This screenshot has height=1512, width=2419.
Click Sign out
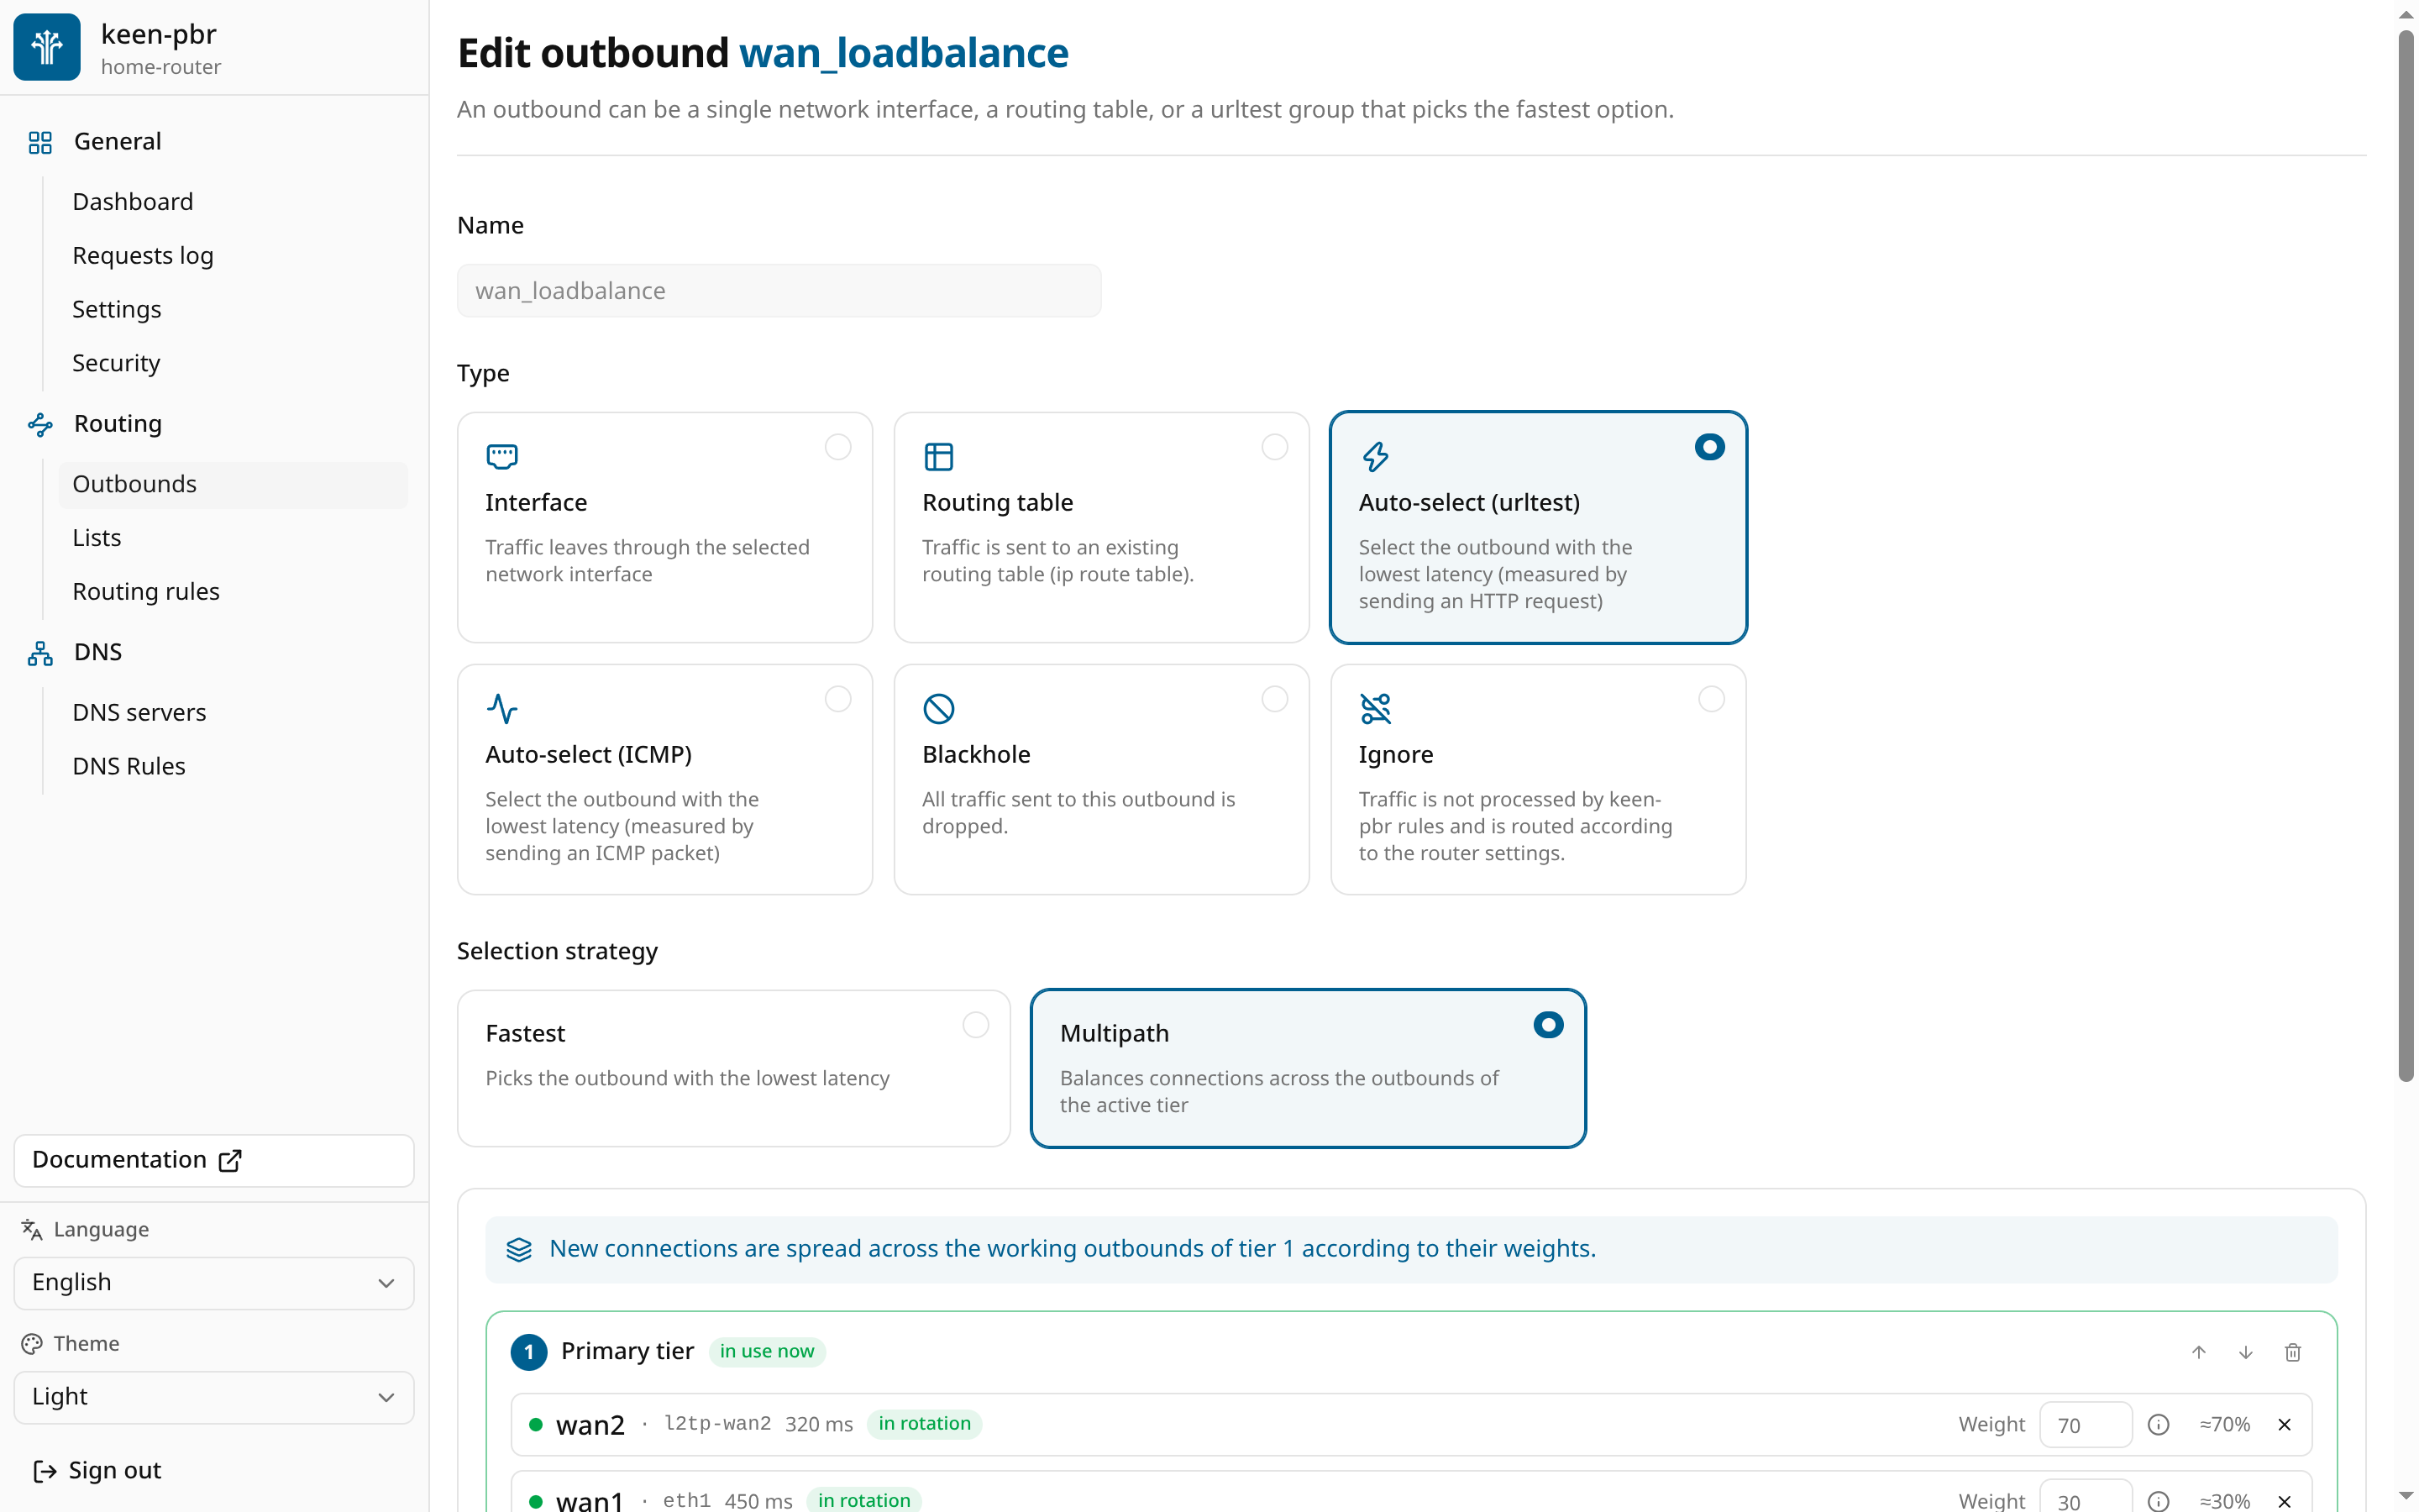coord(97,1470)
